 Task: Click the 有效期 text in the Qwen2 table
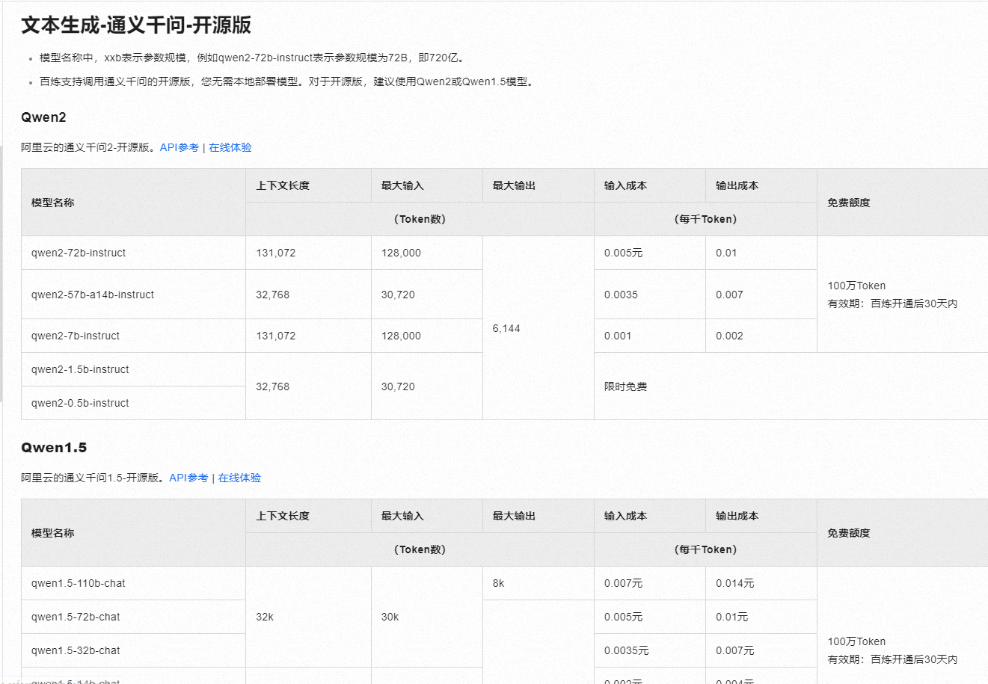coord(892,304)
